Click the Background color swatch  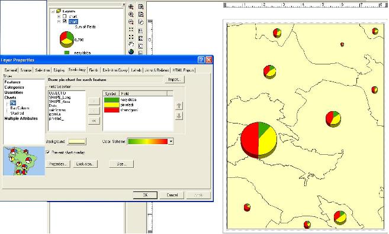(x=77, y=141)
